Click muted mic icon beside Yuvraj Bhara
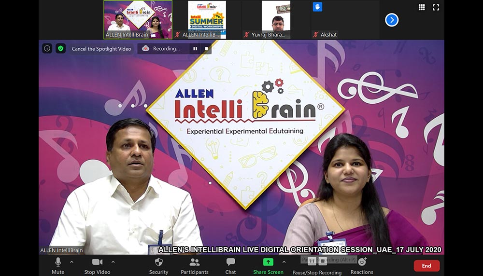 coord(246,35)
